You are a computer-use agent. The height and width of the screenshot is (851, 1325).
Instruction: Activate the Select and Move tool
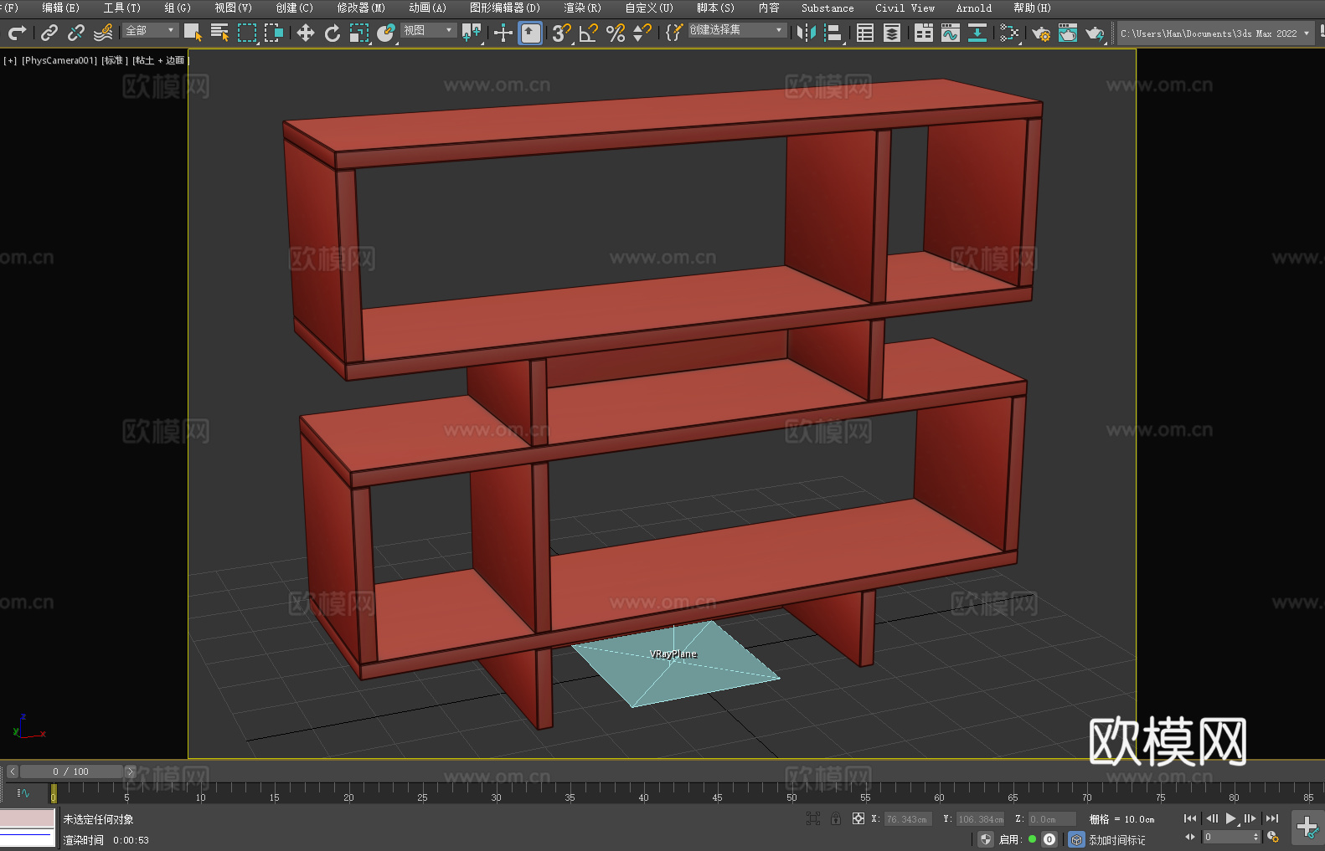click(x=306, y=33)
